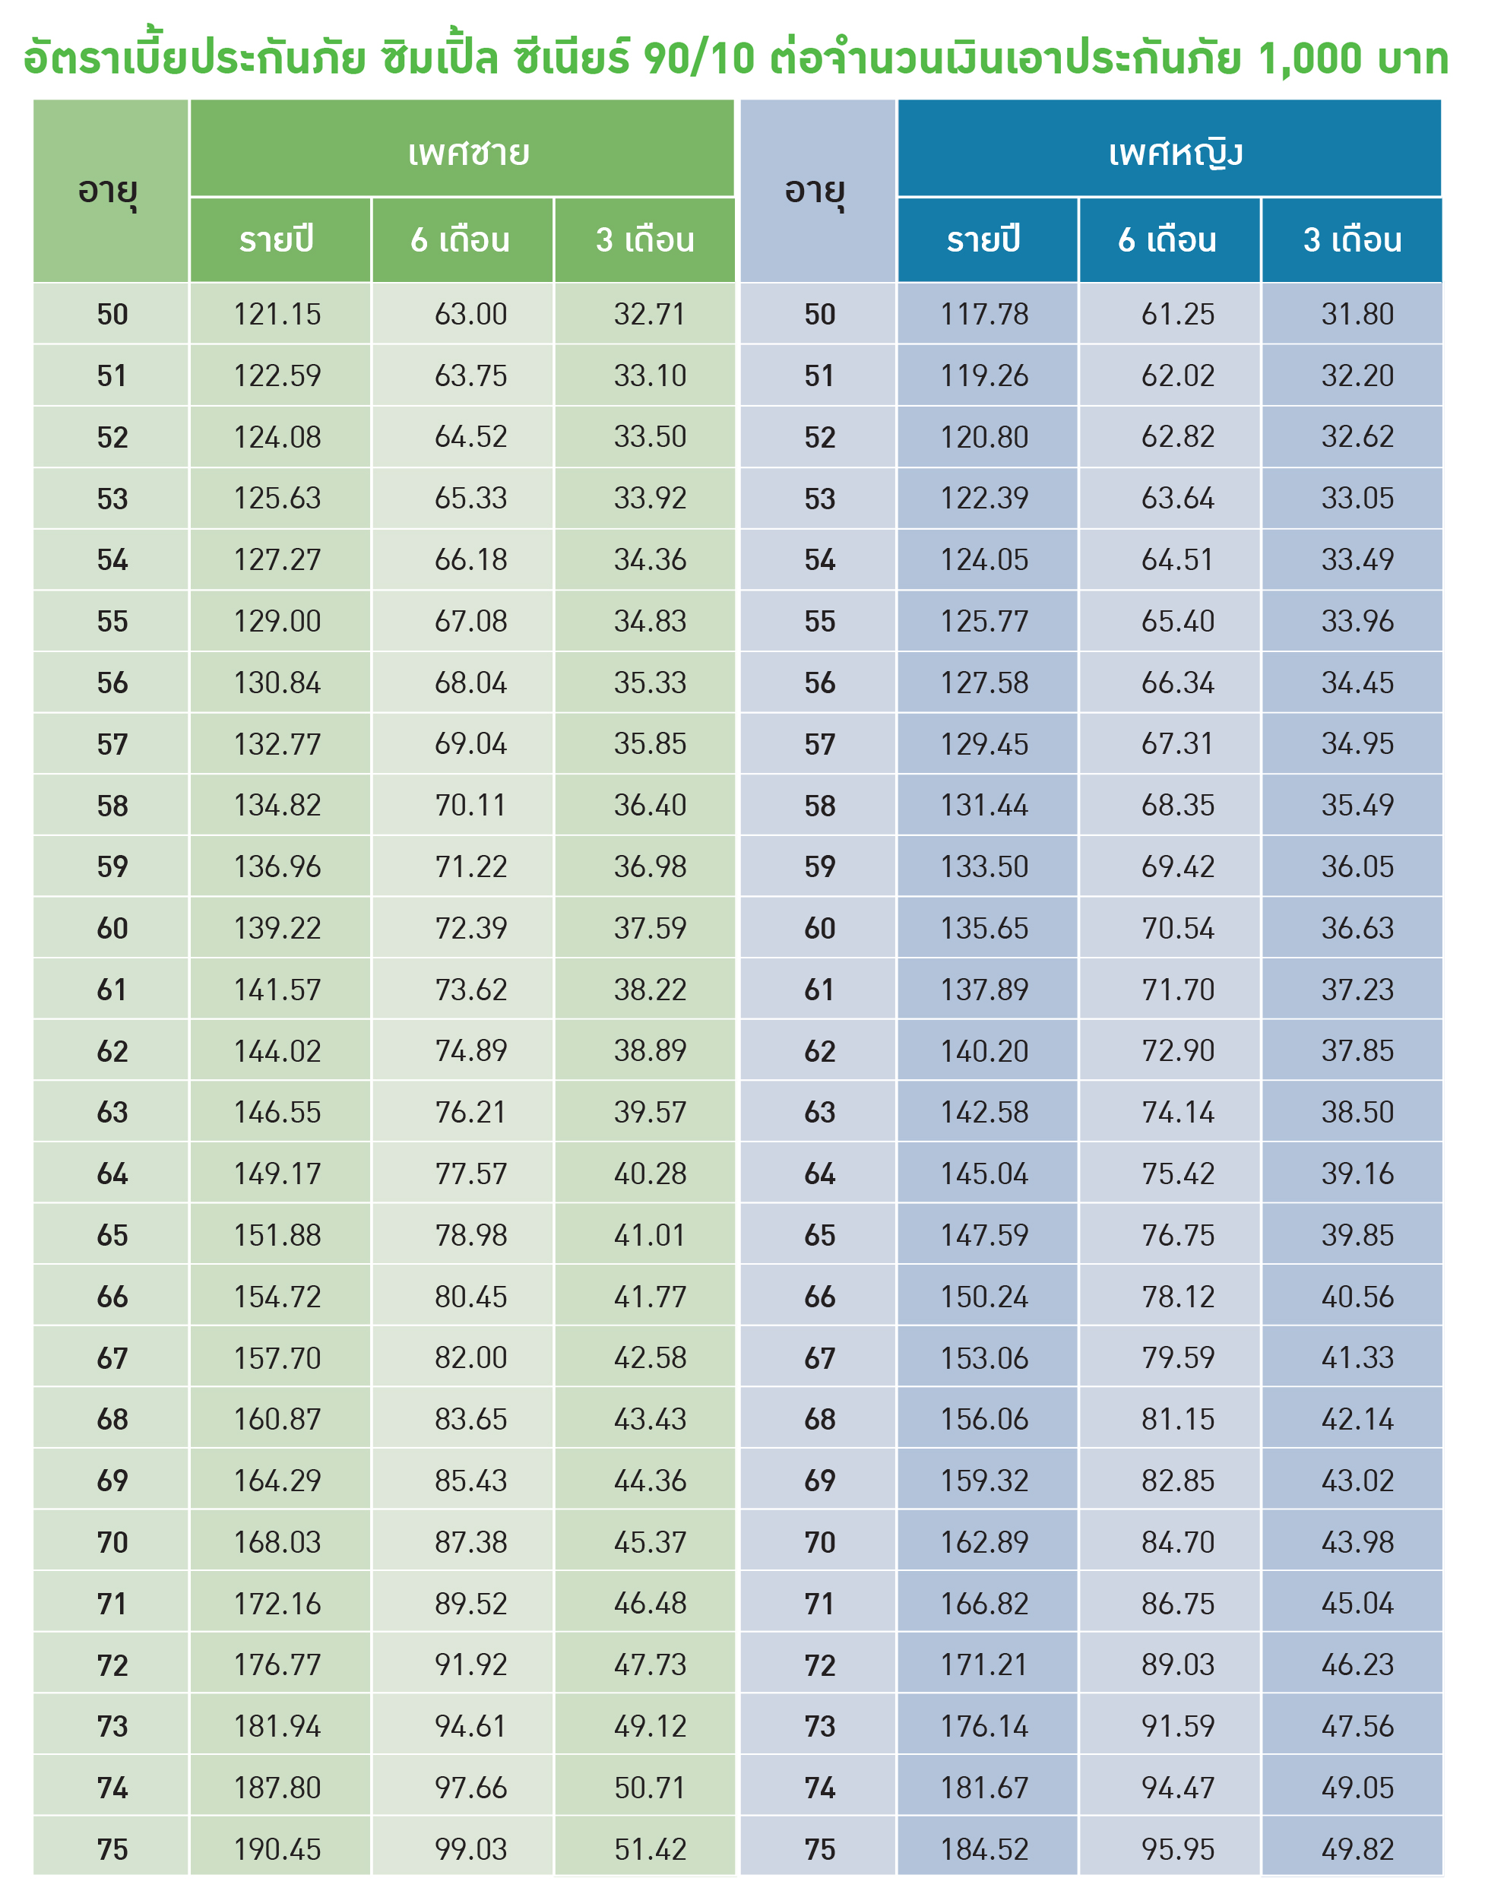Click the cell with value 82.00
This screenshot has height=1894, width=1485.
point(470,1357)
